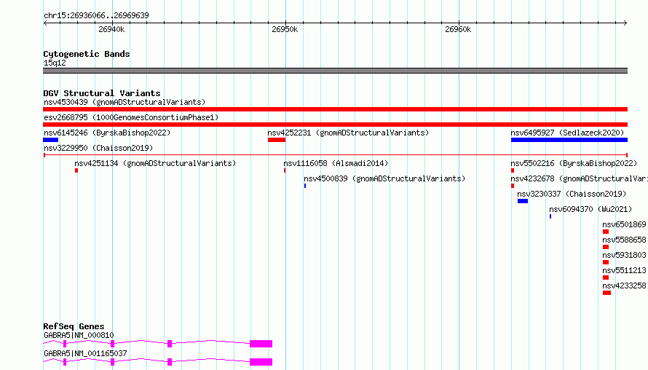The height and width of the screenshot is (370, 648).
Task: Click the red bar under nsv4233258
Action: (606, 293)
